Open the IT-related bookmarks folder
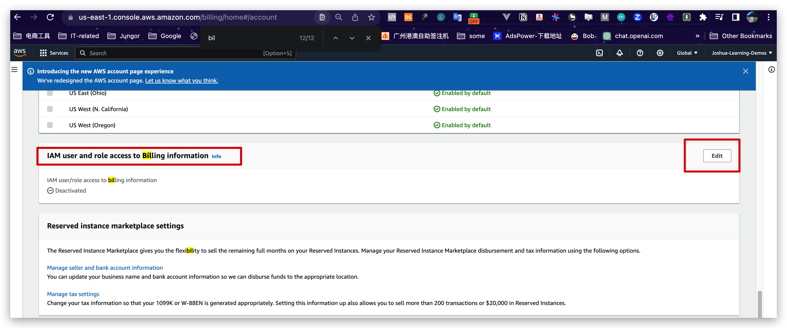Image resolution: width=787 pixels, height=328 pixels. tap(79, 36)
